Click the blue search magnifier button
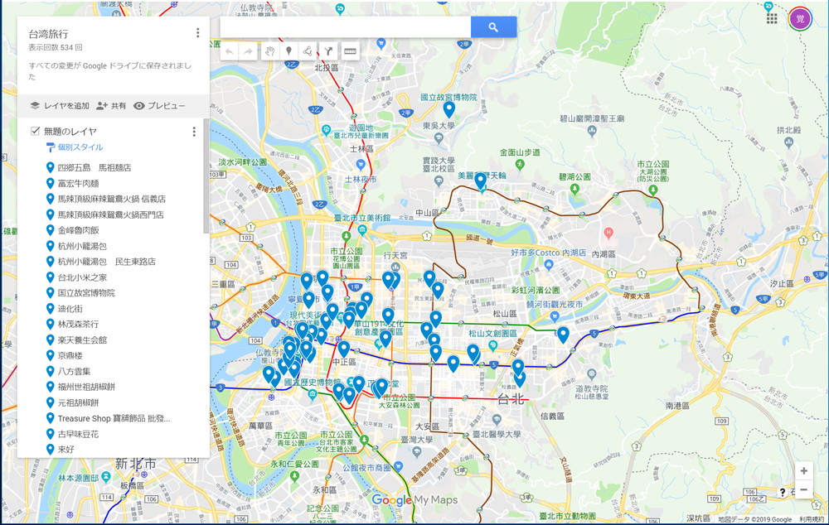This screenshot has height=525, width=829. [493, 27]
